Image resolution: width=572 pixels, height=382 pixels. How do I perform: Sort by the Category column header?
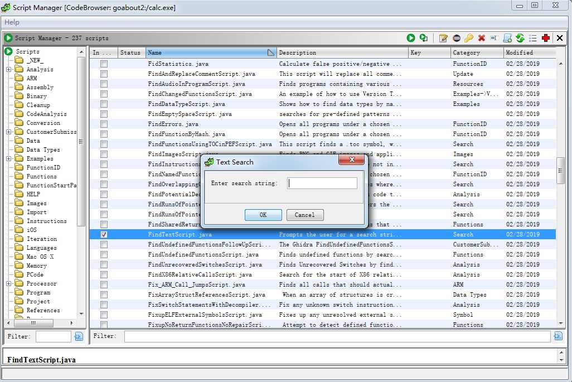coord(477,52)
